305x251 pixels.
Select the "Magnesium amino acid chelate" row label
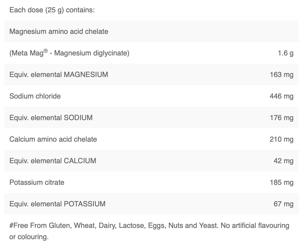point(59,32)
